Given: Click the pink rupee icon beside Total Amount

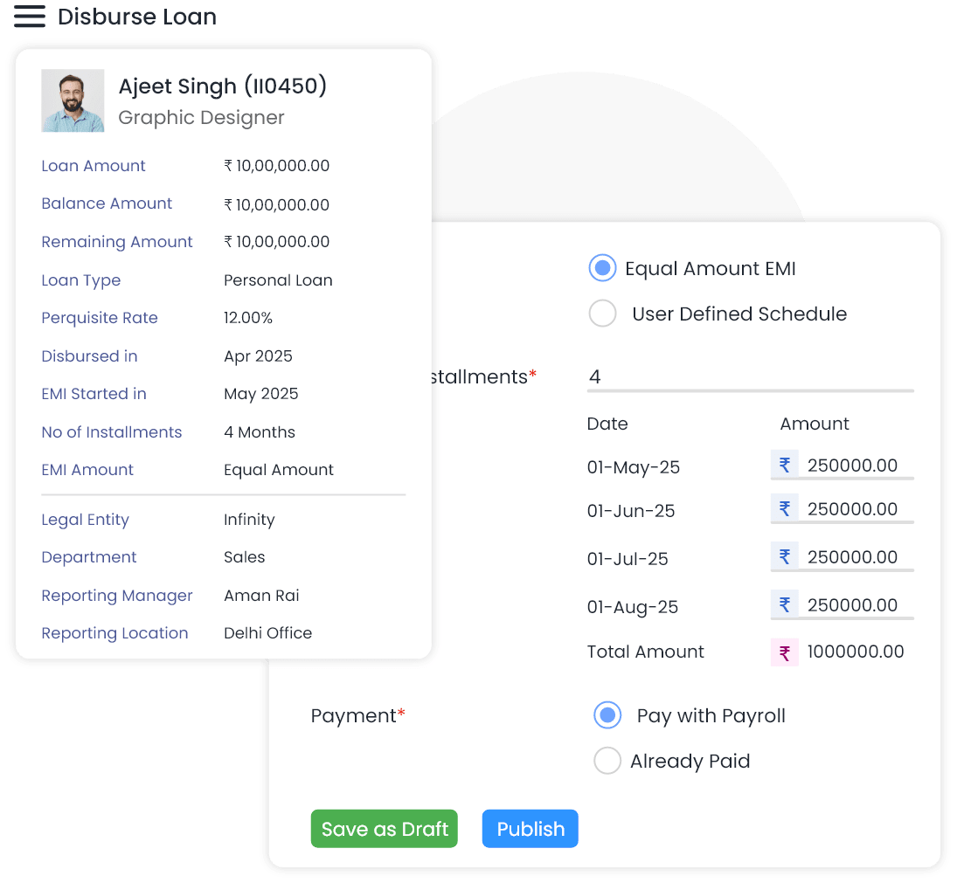Looking at the screenshot, I should [x=784, y=652].
